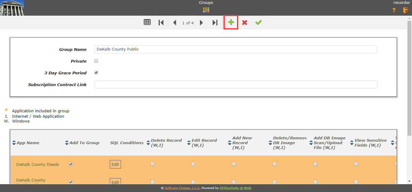This screenshot has height=192, width=412.
Task: Sort by the App Name column arrows
Action: (14, 143)
